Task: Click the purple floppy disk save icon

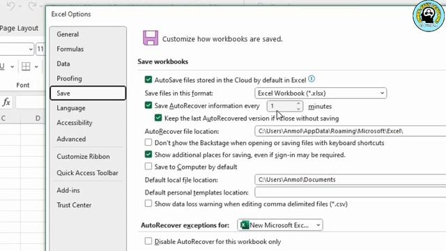Action: point(151,38)
